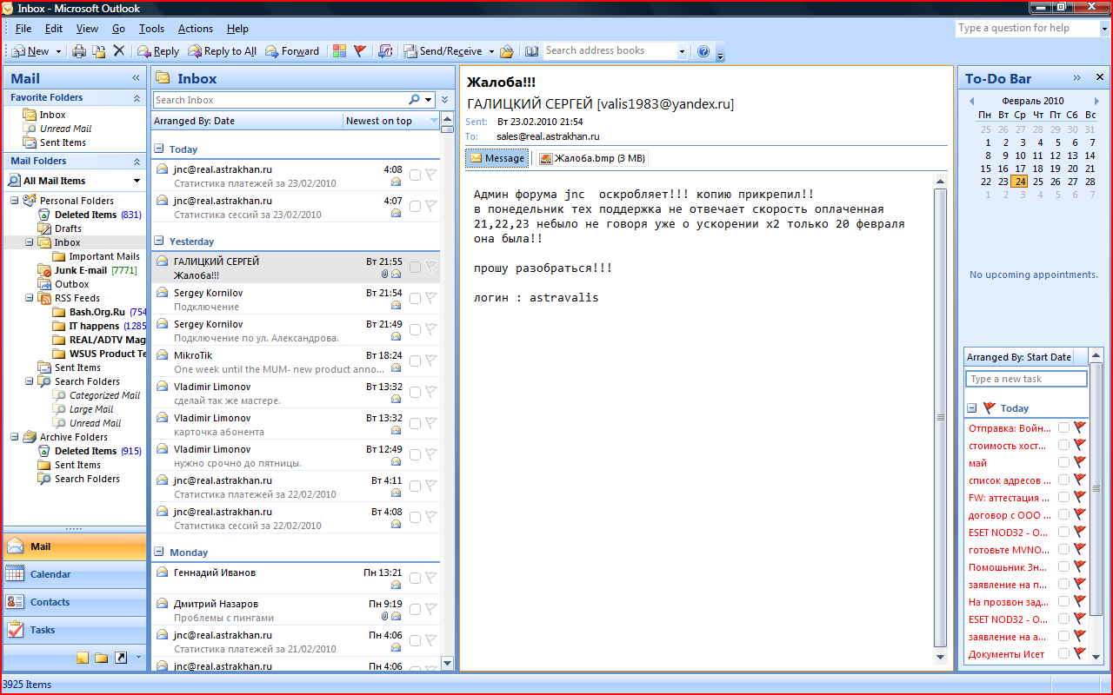
Task: Click the Forward toolbar button
Action: tap(292, 51)
